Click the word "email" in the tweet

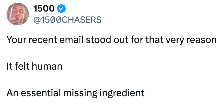tap(70, 40)
